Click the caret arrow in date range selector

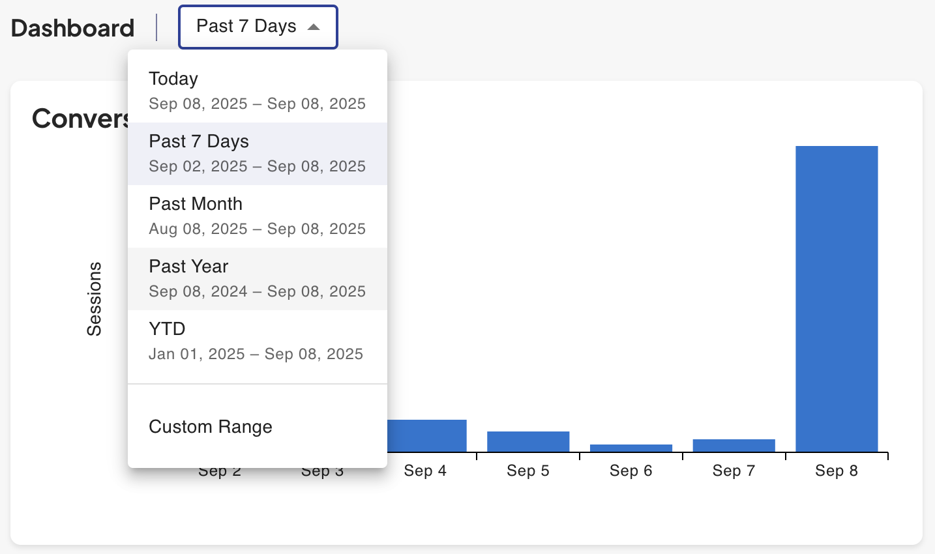314,27
